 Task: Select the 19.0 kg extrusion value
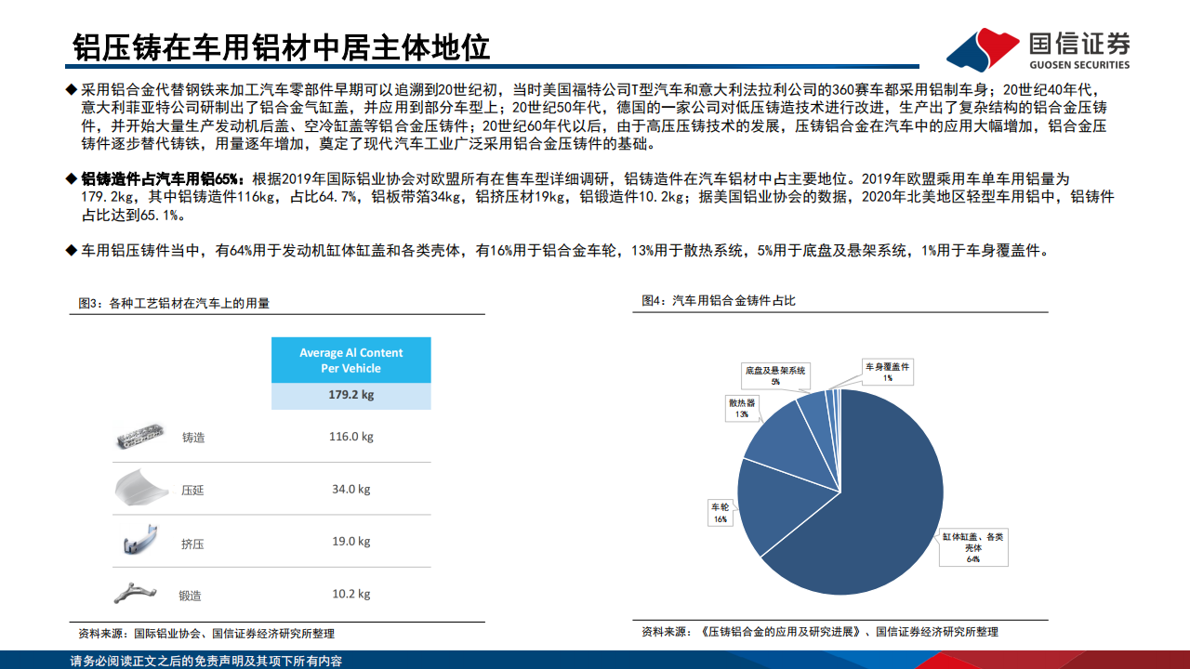351,541
